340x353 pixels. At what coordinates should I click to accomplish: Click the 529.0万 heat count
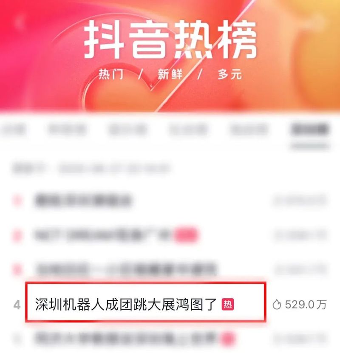(306, 305)
